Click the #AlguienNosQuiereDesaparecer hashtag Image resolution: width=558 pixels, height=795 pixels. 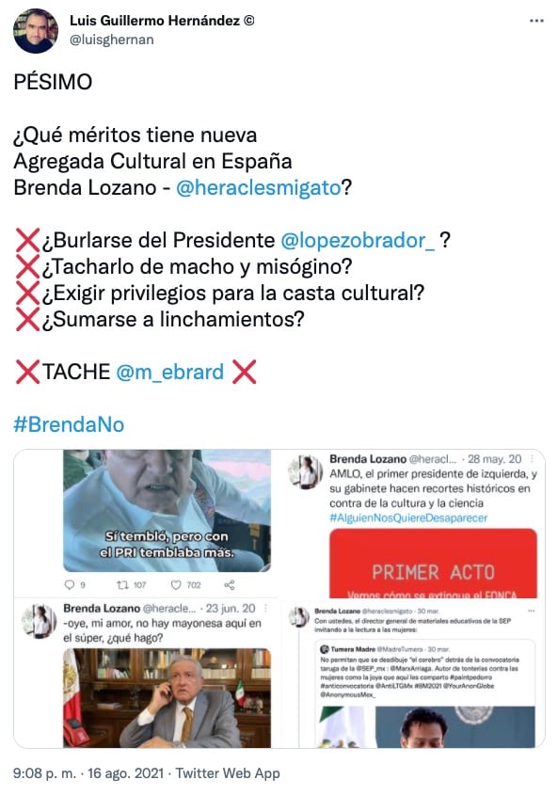coord(408,518)
